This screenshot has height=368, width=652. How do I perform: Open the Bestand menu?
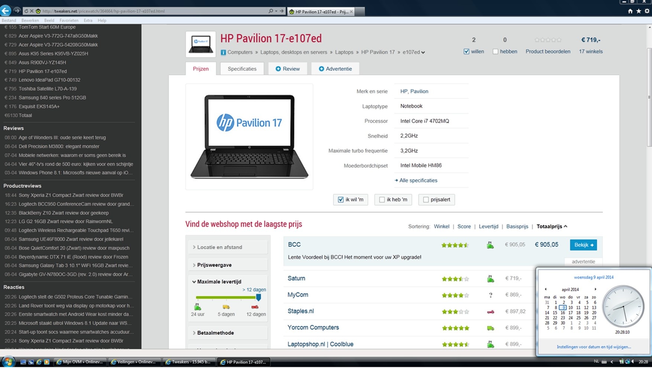pos(9,20)
